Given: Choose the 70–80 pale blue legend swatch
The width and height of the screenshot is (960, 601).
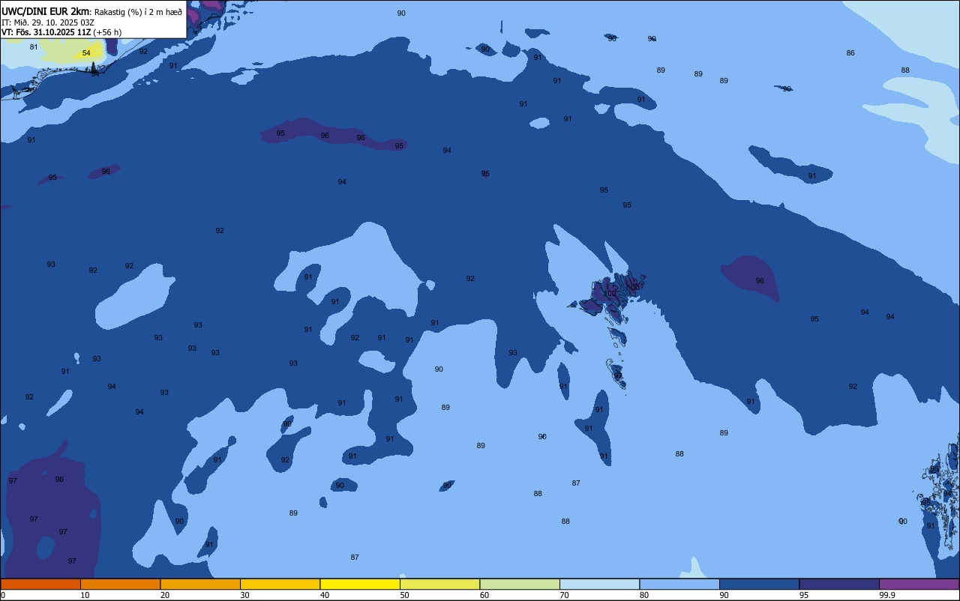Looking at the screenshot, I should (599, 584).
